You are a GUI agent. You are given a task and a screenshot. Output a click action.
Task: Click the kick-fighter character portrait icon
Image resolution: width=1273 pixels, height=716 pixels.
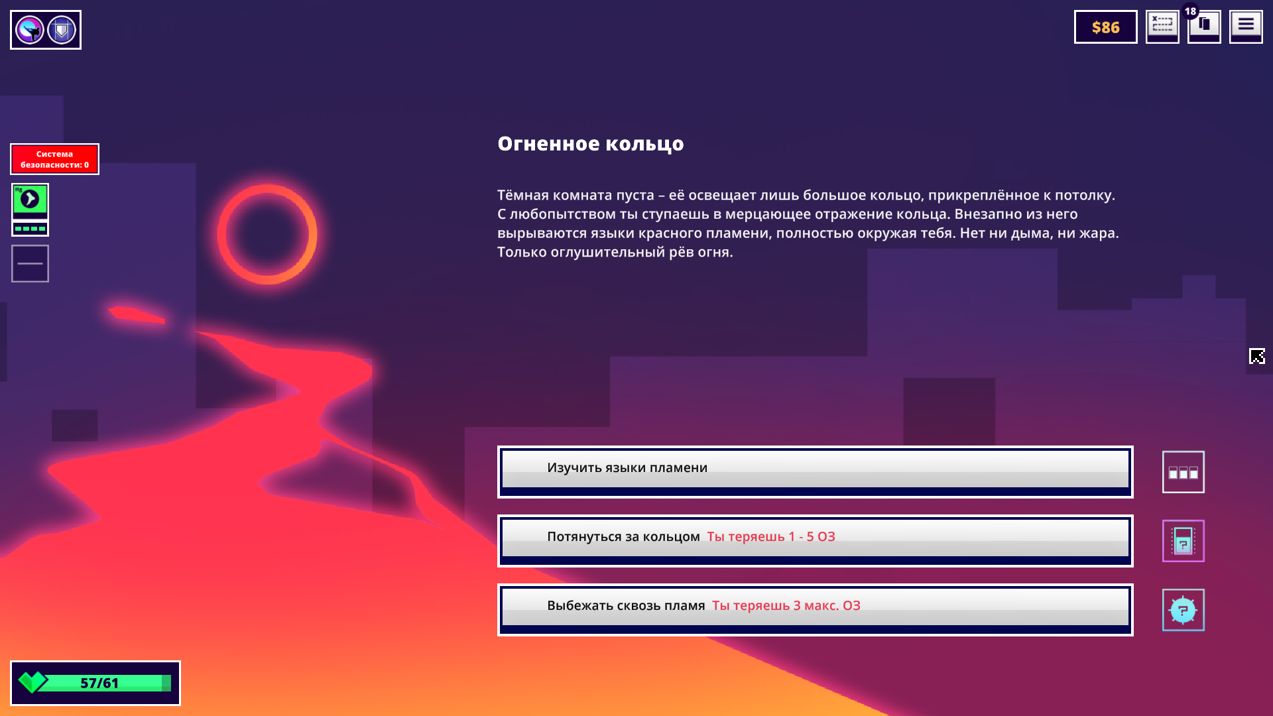coord(30,30)
